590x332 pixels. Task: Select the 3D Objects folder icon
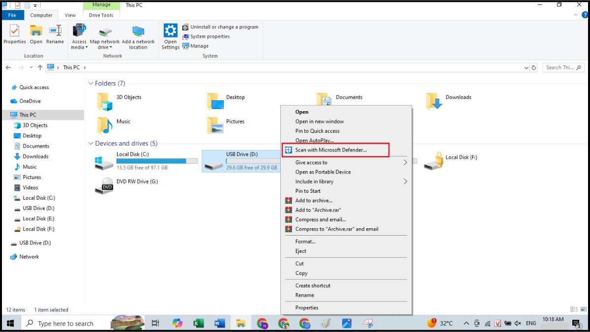tap(105, 101)
